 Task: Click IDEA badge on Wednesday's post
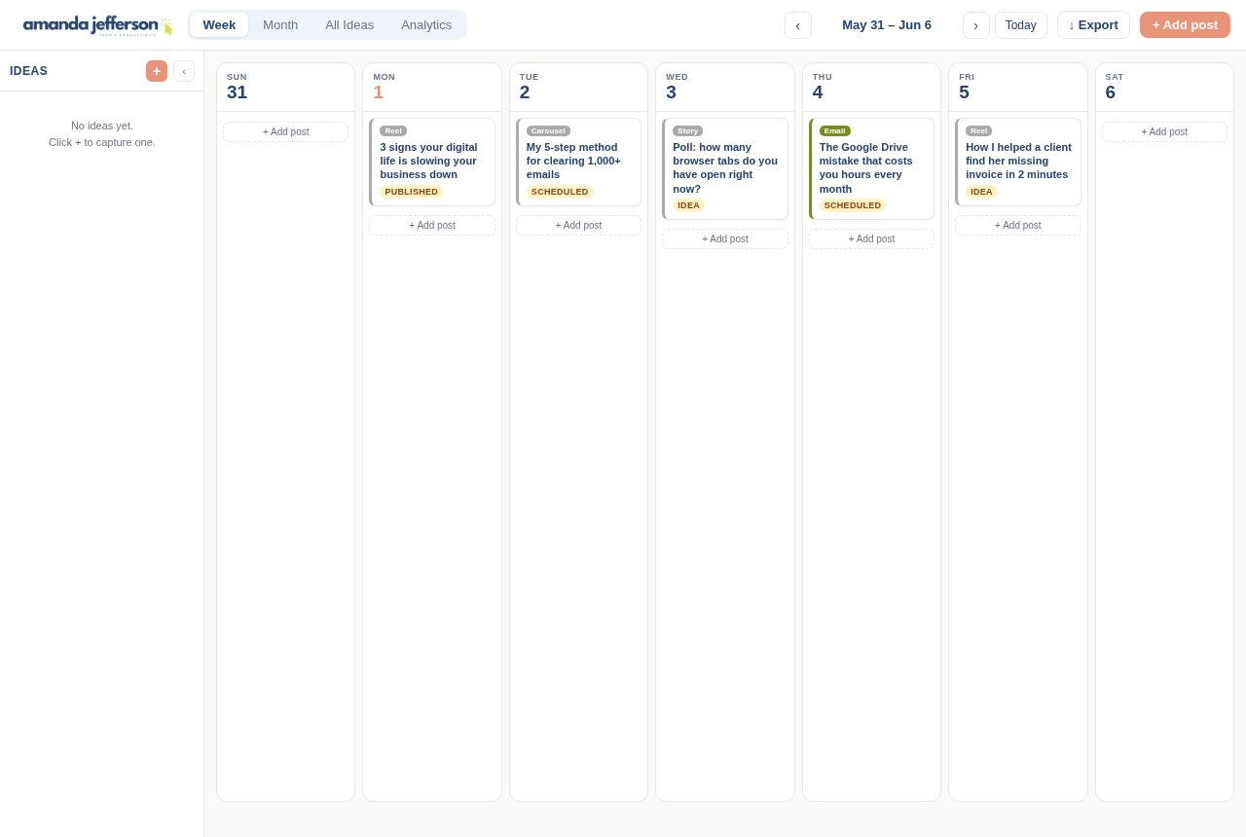tap(688, 205)
